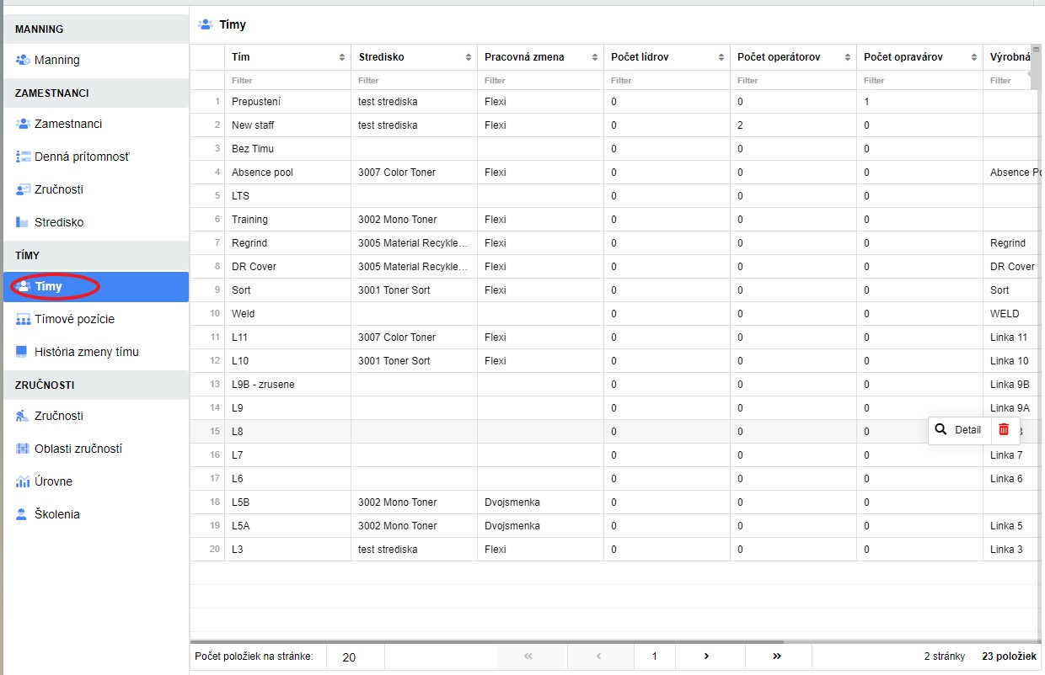Open Zručnosti under the ZRUČNOSTI section
Image resolution: width=1045 pixels, height=675 pixels.
point(58,416)
